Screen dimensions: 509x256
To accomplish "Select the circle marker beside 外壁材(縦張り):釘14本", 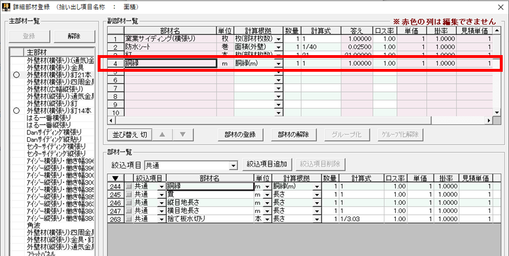I will click(x=16, y=110).
